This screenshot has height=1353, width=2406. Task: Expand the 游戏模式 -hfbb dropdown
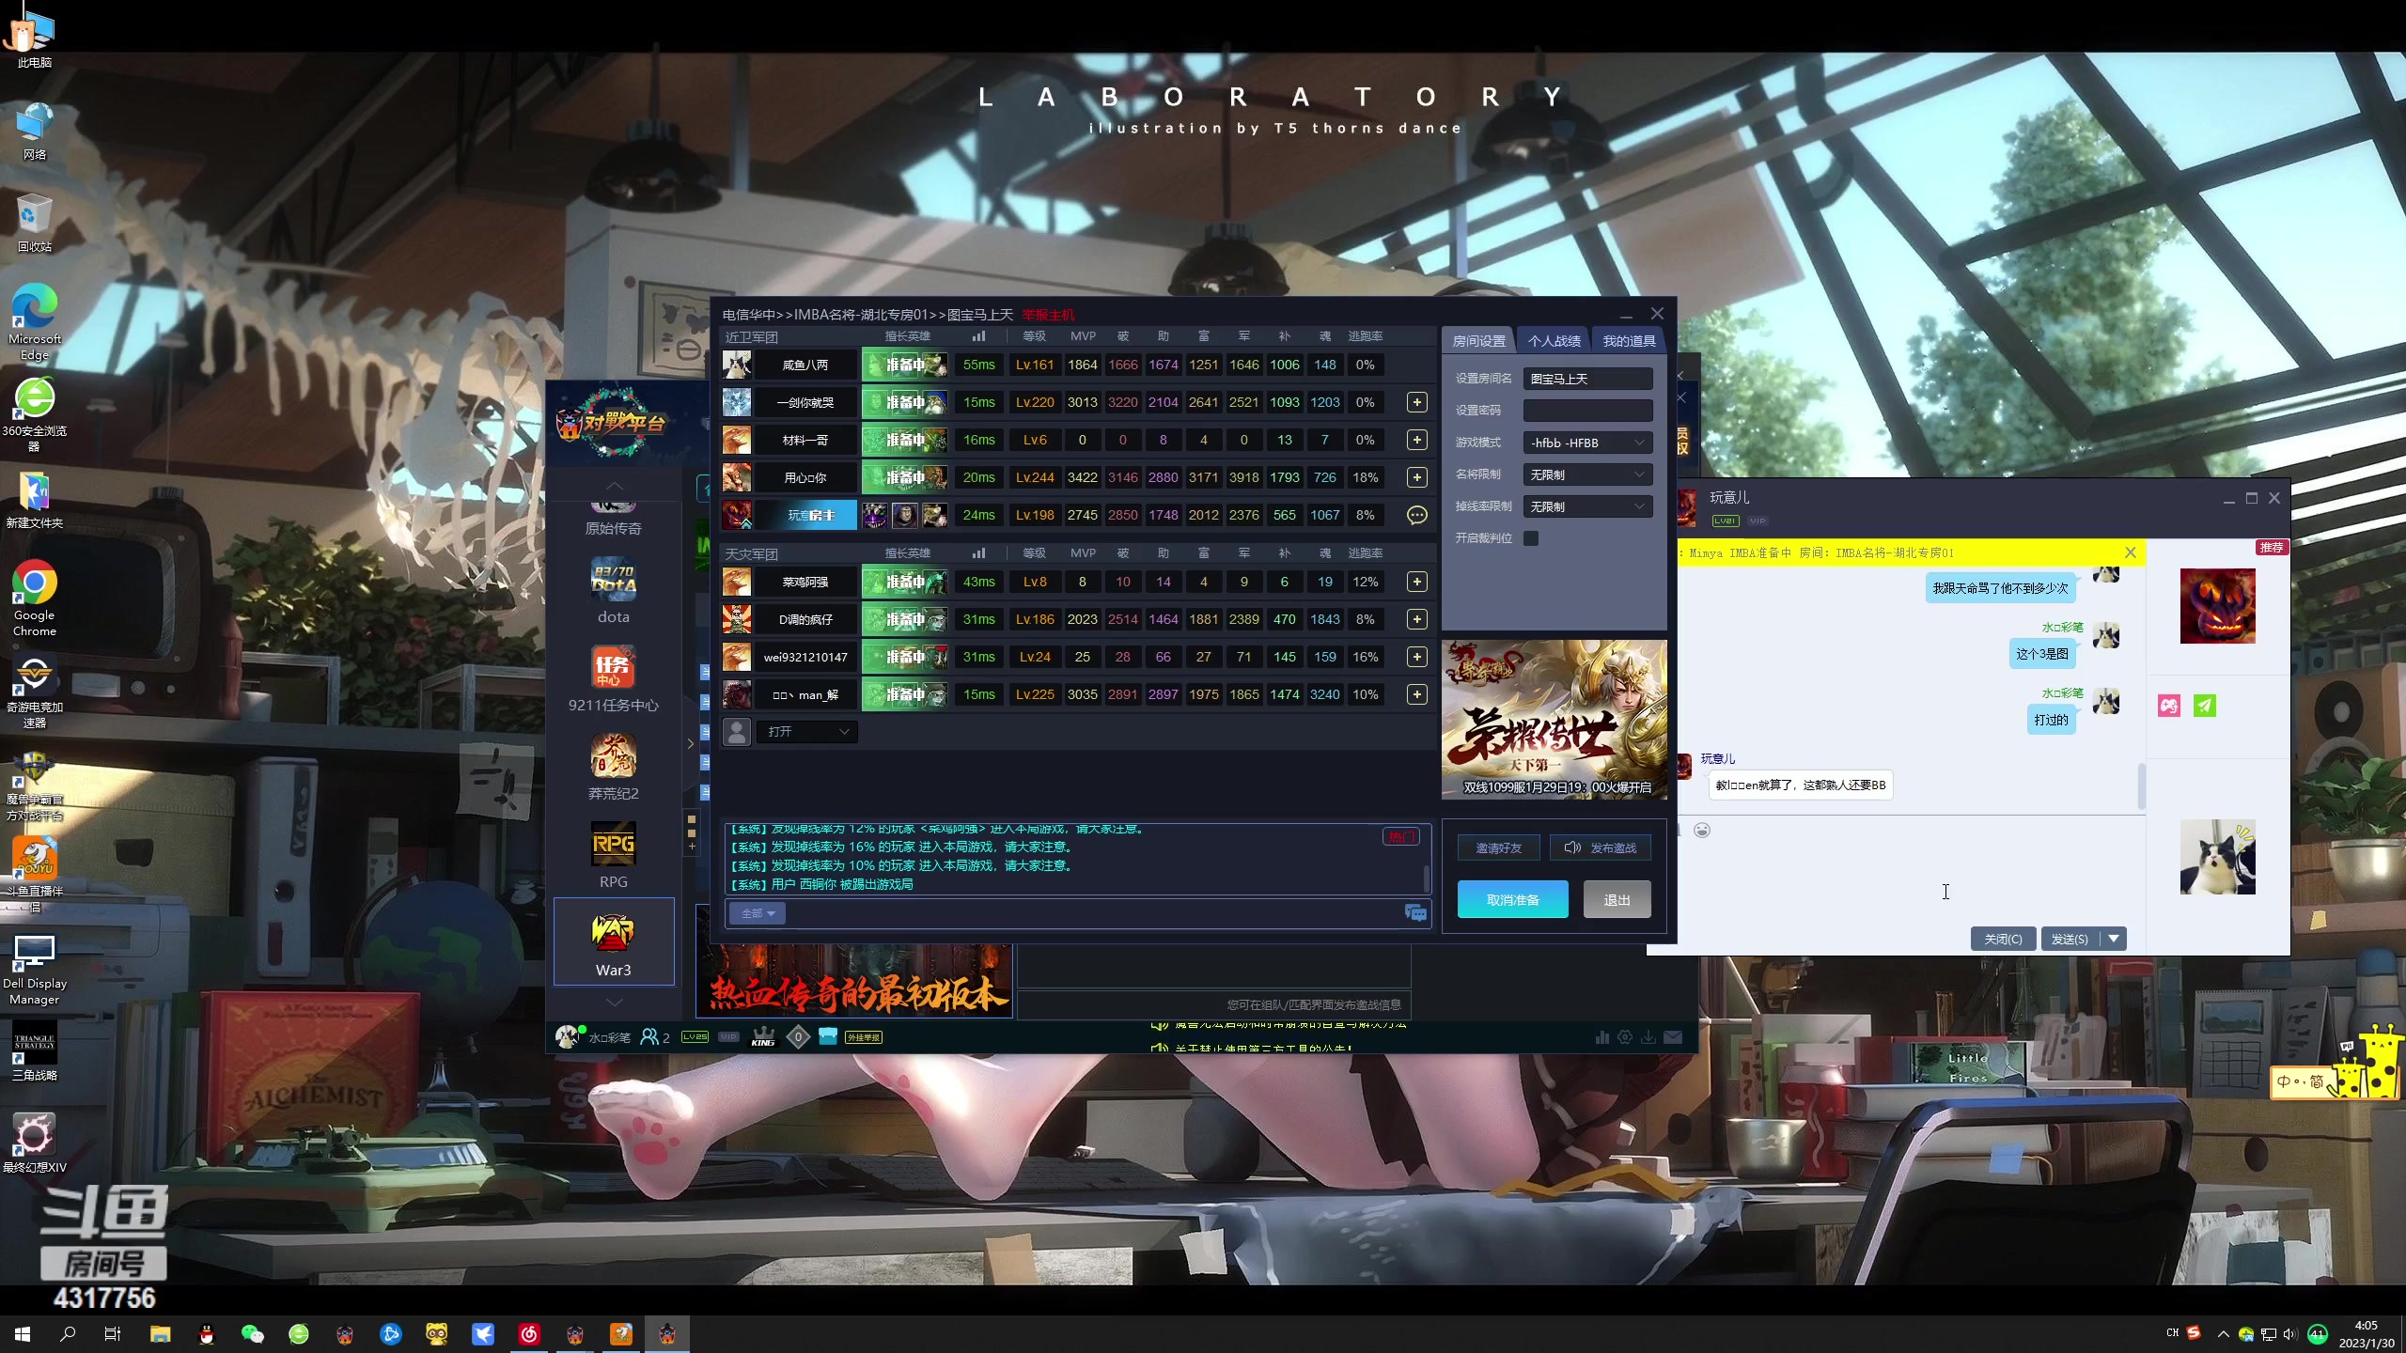(1587, 443)
